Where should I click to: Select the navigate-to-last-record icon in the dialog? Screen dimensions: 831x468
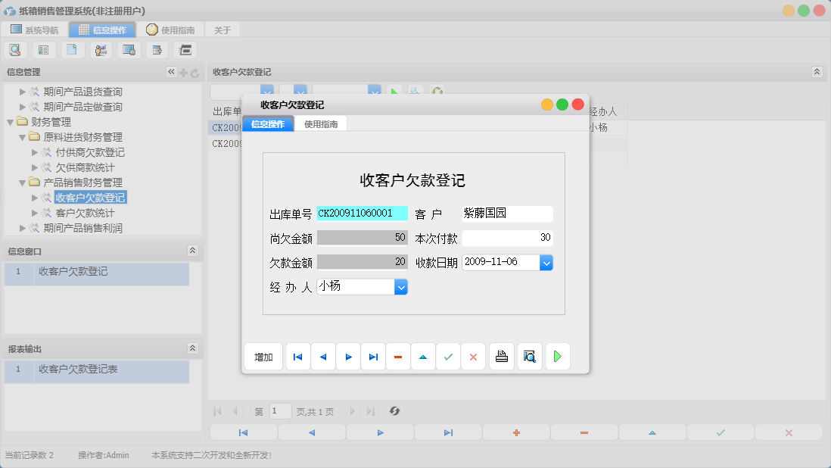click(x=373, y=356)
